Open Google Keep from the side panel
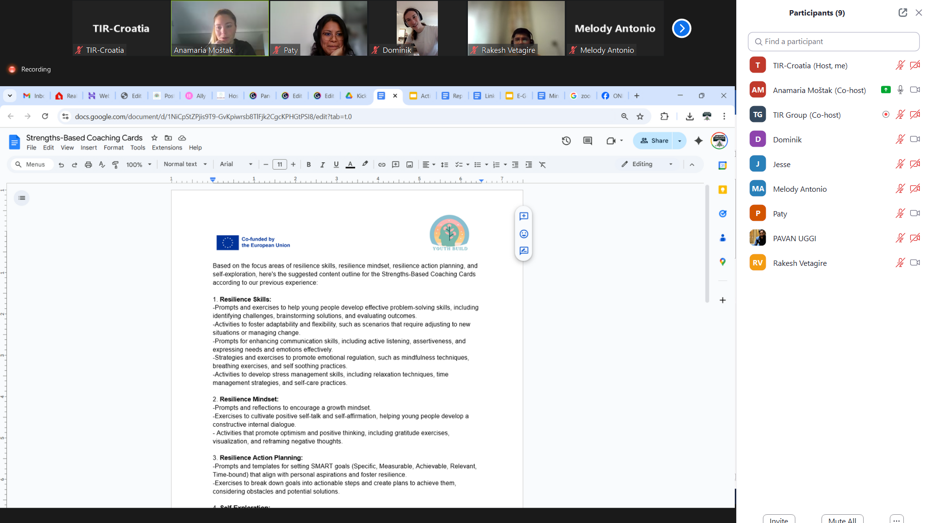This screenshot has width=930, height=523. (x=722, y=189)
